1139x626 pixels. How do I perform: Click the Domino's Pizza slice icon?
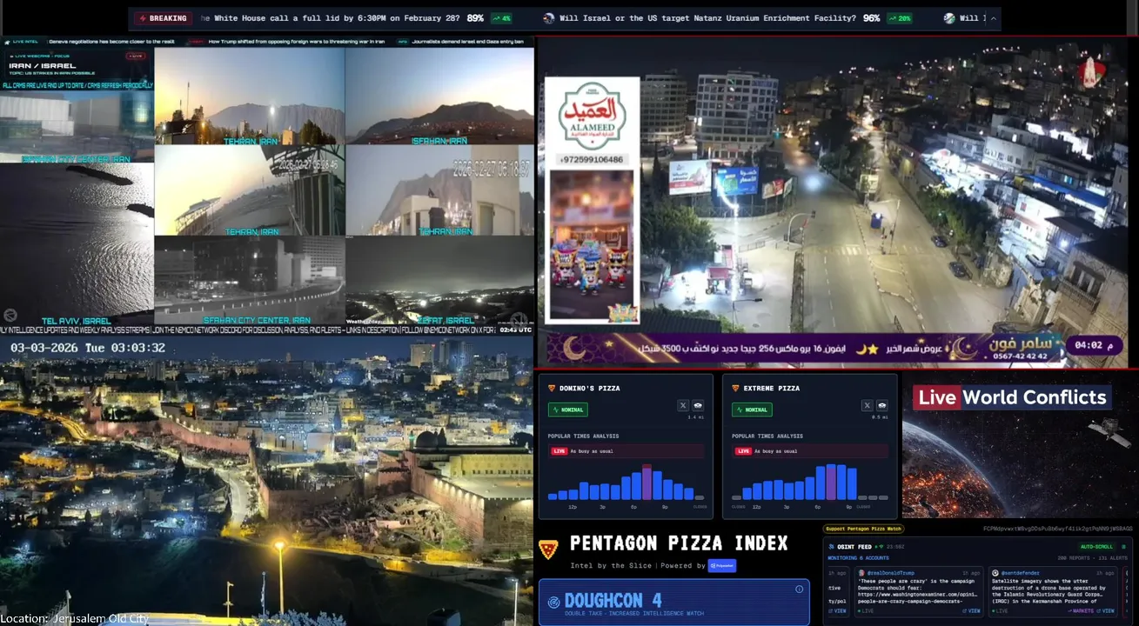[552, 388]
